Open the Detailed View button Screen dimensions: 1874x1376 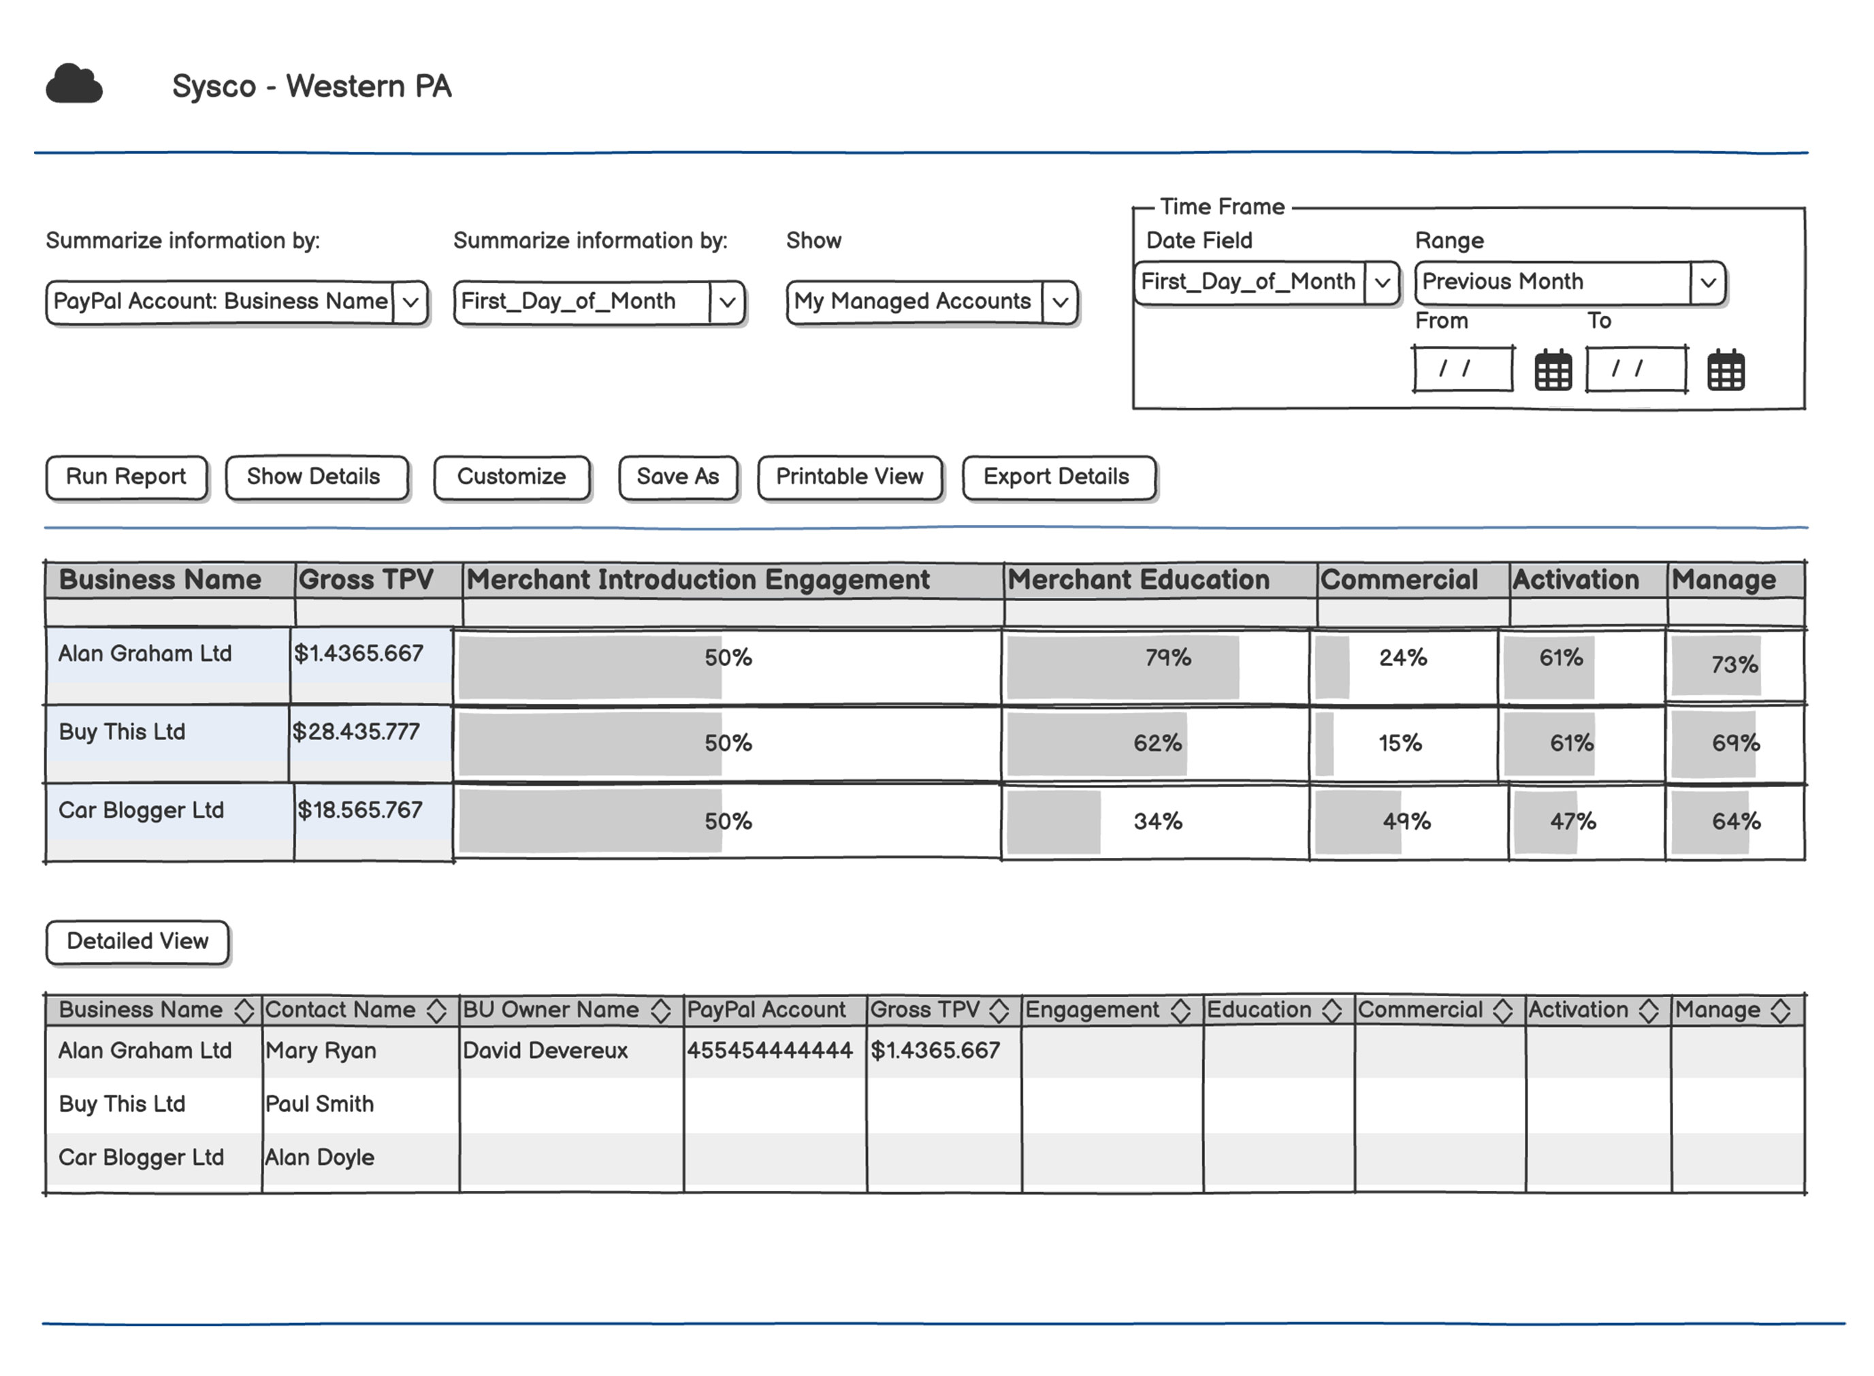138,942
